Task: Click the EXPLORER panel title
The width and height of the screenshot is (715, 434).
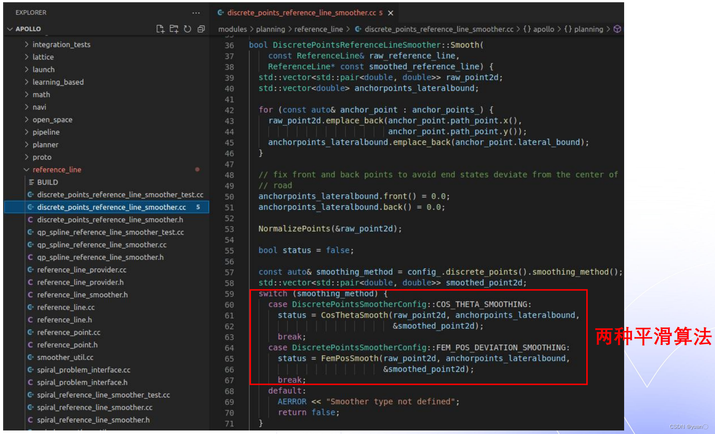Action: 31,13
